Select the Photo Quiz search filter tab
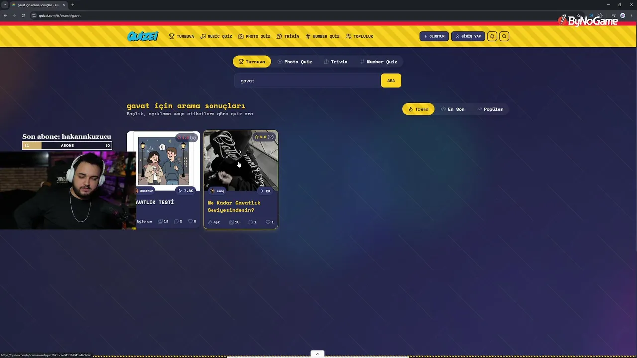 coord(295,62)
